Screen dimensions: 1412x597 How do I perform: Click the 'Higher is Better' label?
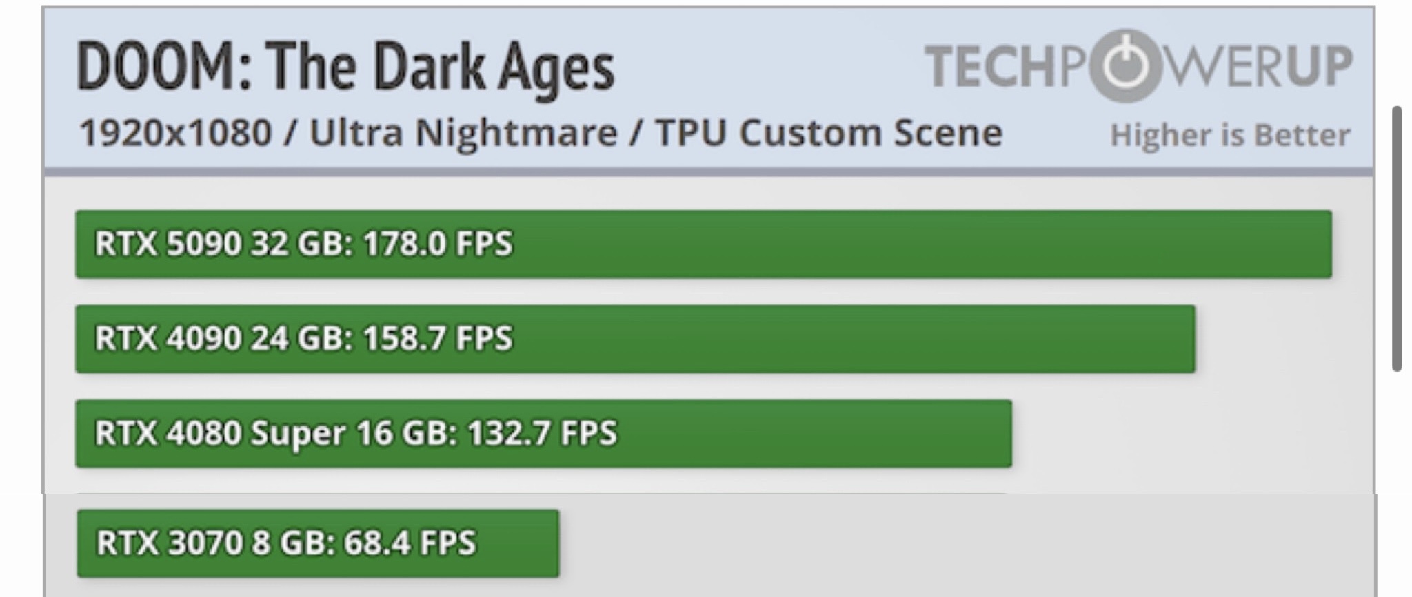1229,135
